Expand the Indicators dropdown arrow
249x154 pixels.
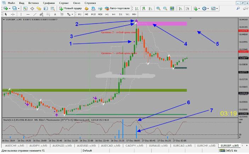tap(199, 9)
